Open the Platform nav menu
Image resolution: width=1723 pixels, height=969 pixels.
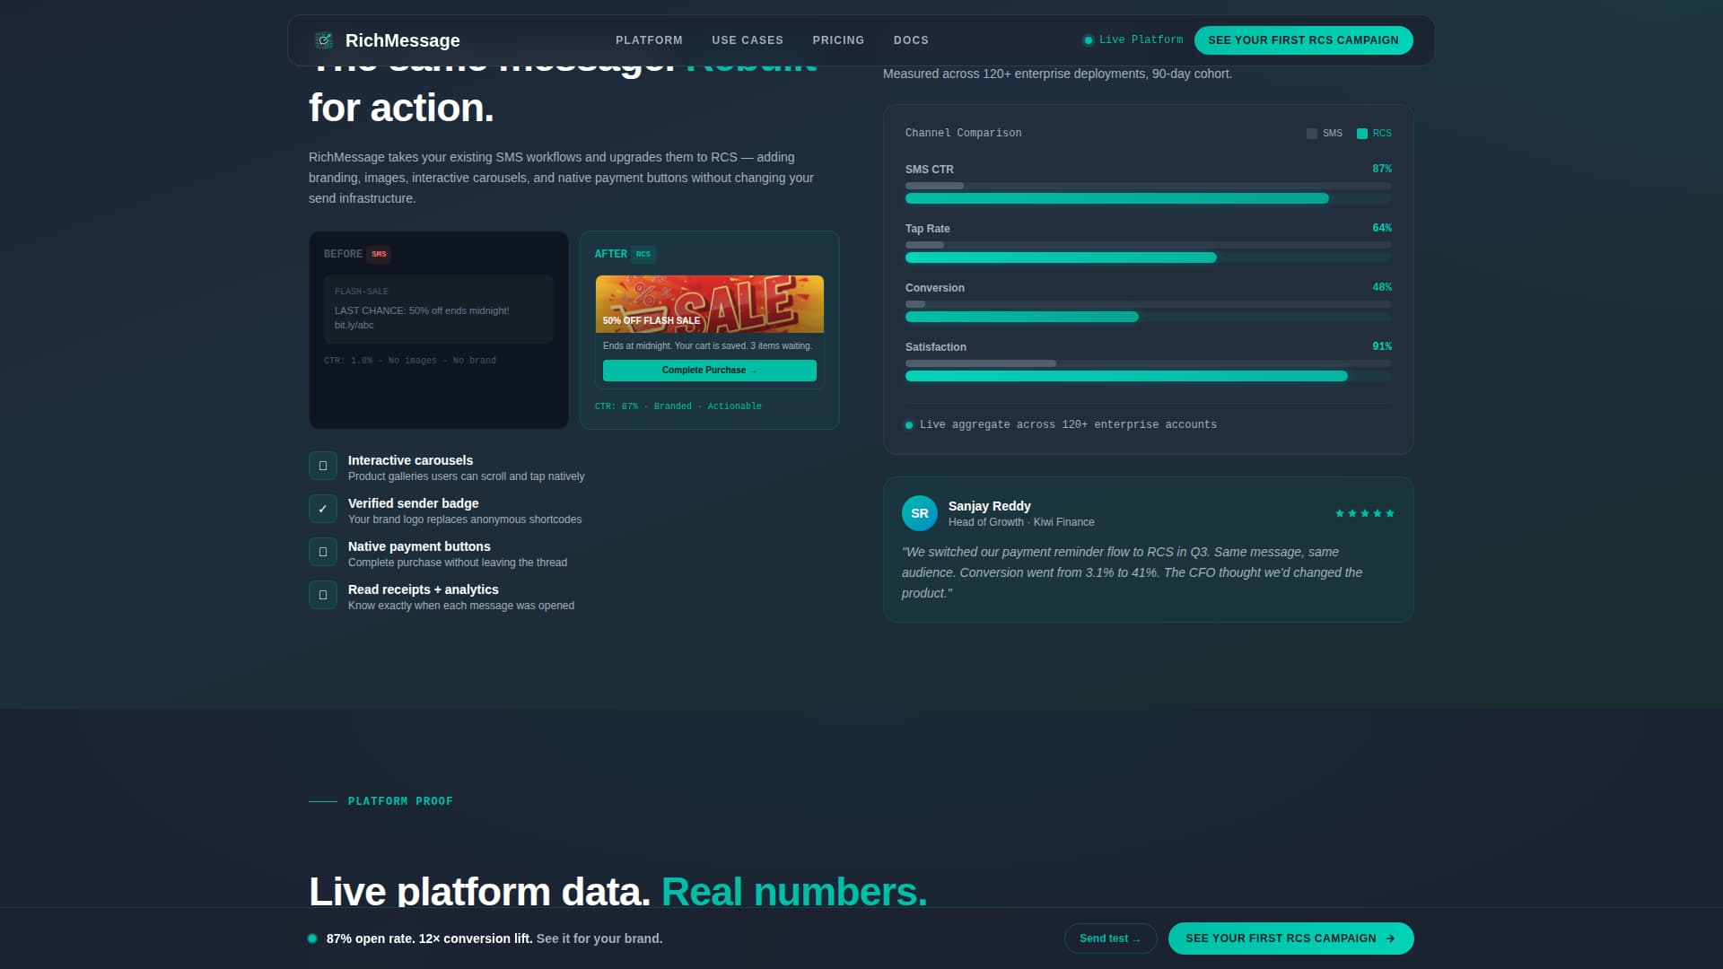(649, 40)
